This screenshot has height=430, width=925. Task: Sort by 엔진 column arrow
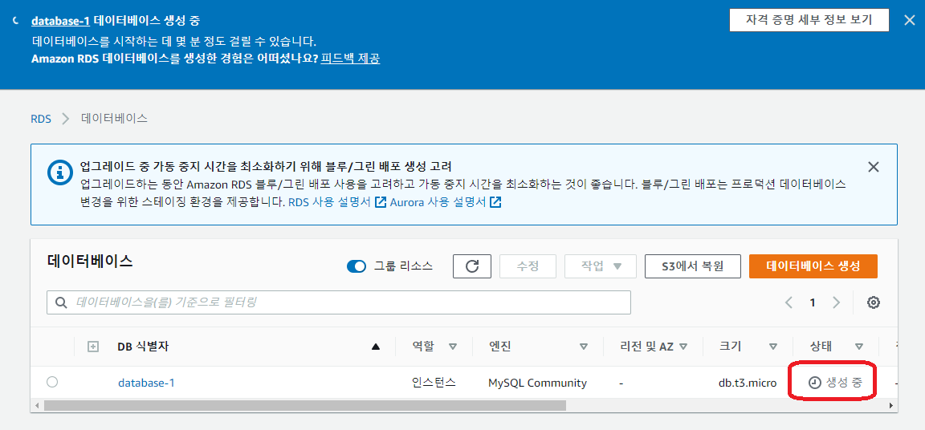coord(584,347)
